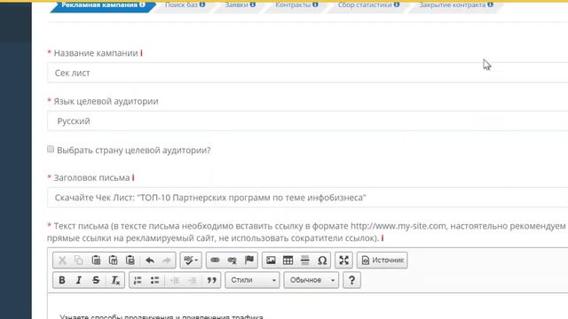Clear formatting with the Tx icon
The width and height of the screenshot is (568, 319).
tap(115, 280)
